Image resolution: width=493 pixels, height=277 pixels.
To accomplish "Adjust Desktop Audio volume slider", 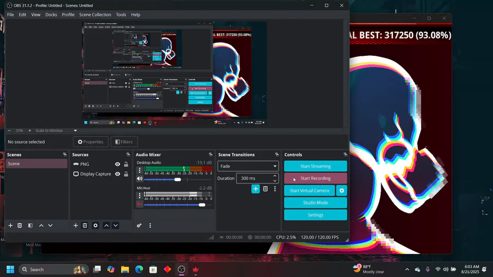I will (177, 180).
